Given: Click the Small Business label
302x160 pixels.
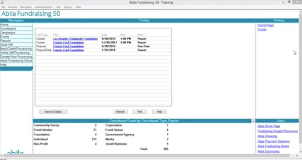Looking at the screenshot, I should click(x=116, y=144).
